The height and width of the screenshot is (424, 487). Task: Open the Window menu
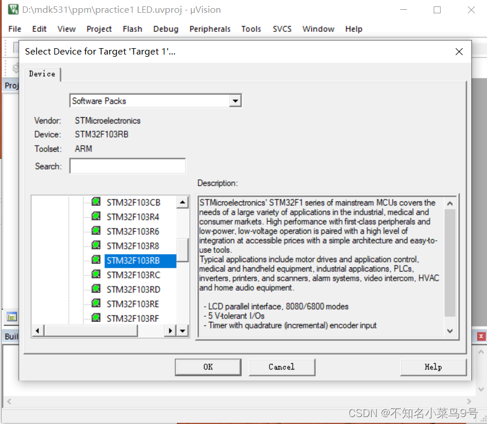[318, 29]
